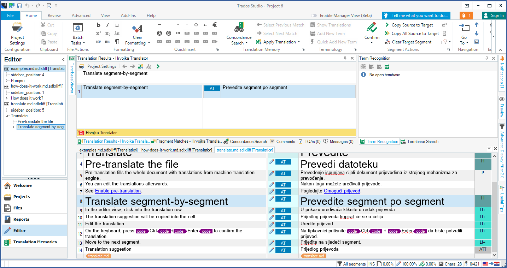
Task: Switch to the View ribbon tab
Action: tap(105, 16)
